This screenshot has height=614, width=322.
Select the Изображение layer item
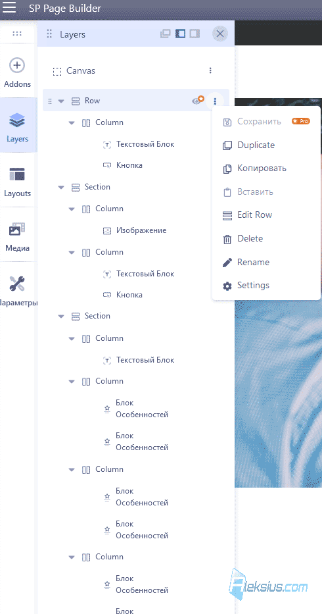coord(141,230)
